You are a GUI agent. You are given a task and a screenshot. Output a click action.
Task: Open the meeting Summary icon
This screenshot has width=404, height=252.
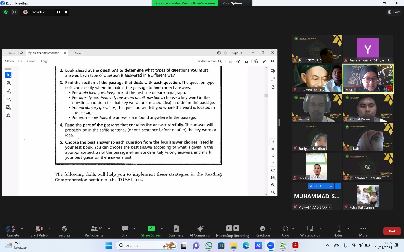coord(176,229)
